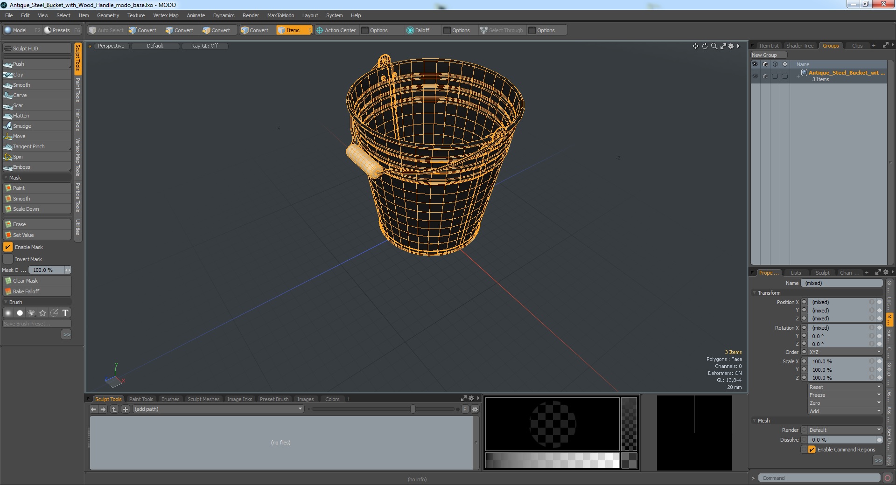The width and height of the screenshot is (896, 485).
Task: Select the Move sculpt tool
Action: 37,136
